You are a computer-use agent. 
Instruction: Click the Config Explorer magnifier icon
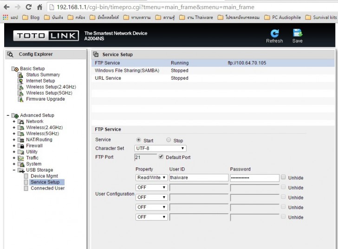(x=10, y=54)
